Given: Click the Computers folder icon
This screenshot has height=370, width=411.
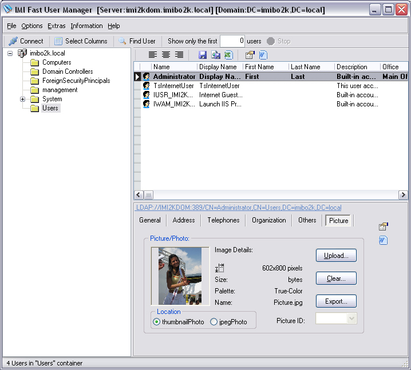Looking at the screenshot, I should 34,62.
